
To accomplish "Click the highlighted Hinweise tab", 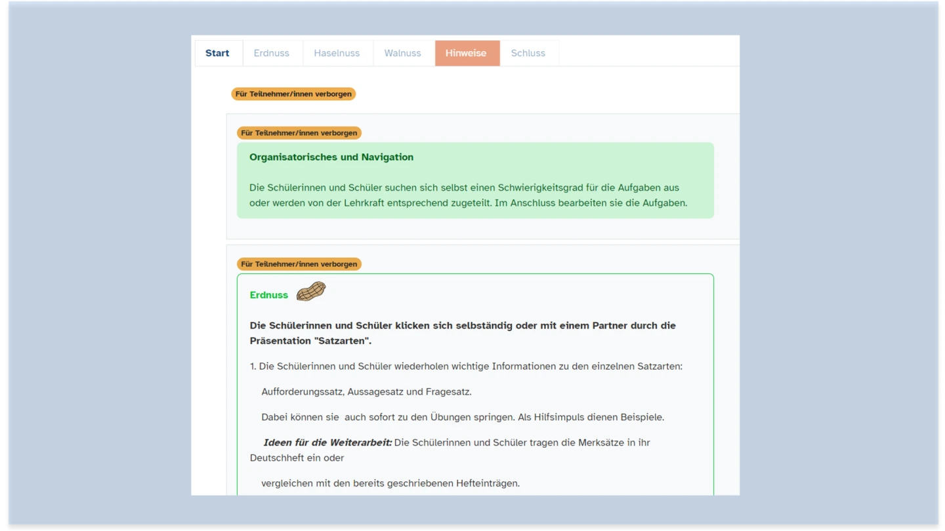I will [x=466, y=53].
